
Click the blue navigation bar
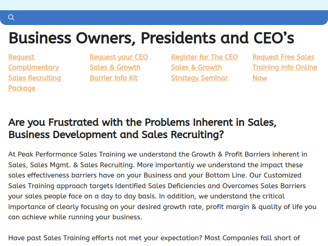coord(164,18)
